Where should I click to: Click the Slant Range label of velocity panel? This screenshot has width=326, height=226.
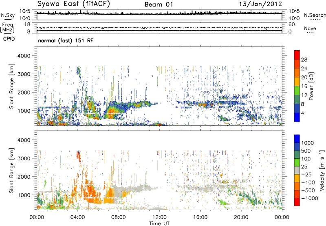coord(11,170)
